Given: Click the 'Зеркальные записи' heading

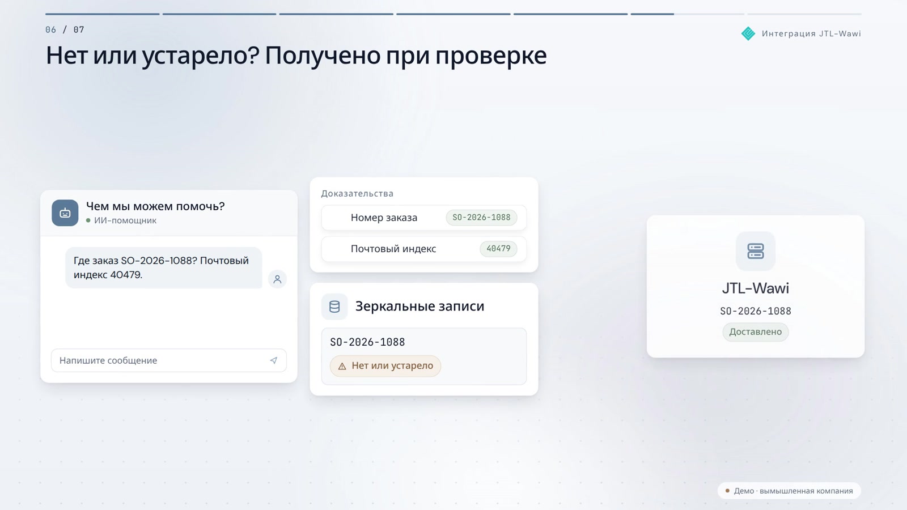Looking at the screenshot, I should (419, 306).
